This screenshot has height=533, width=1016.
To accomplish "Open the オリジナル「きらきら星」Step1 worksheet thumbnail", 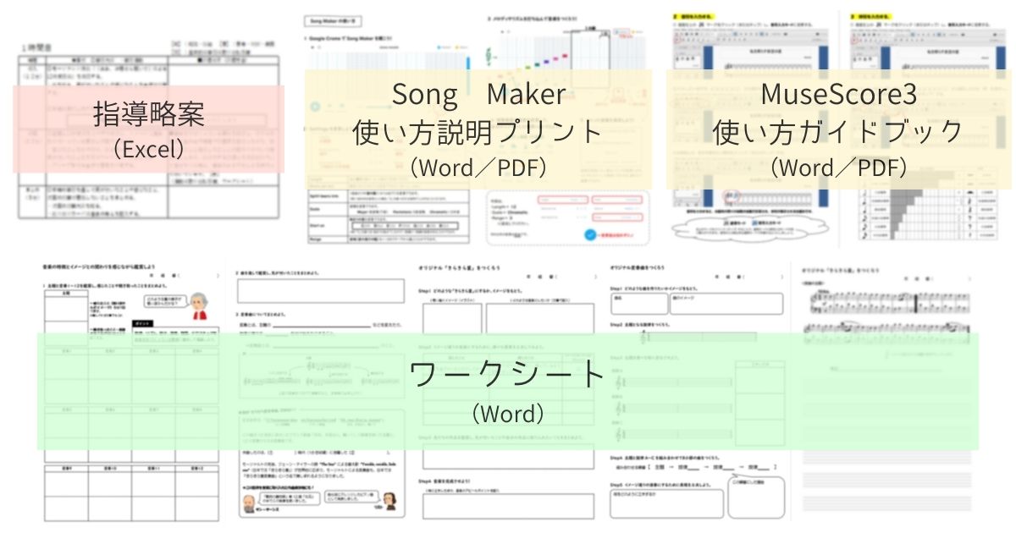I will coord(506,390).
